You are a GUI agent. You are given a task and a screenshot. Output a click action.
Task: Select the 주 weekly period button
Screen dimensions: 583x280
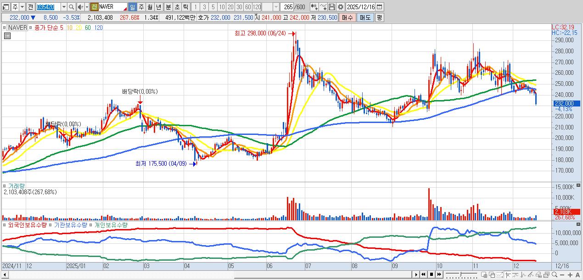pyautogui.click(x=141, y=7)
